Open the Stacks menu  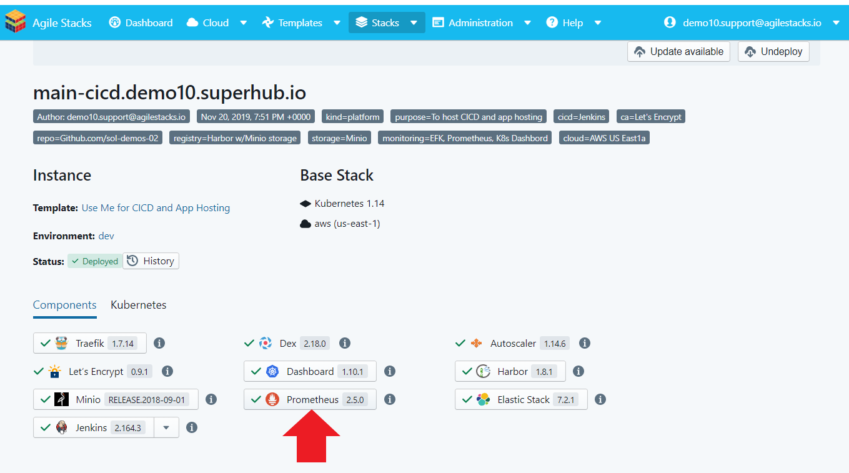(377, 22)
